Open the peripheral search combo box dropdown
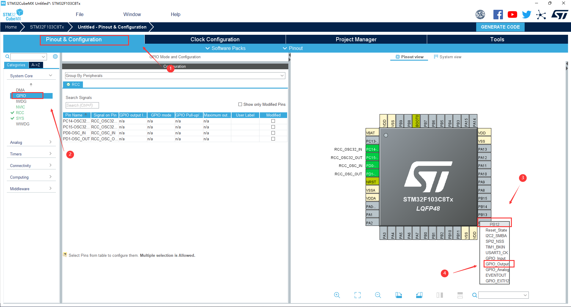The height and width of the screenshot is (307, 571). [43, 57]
